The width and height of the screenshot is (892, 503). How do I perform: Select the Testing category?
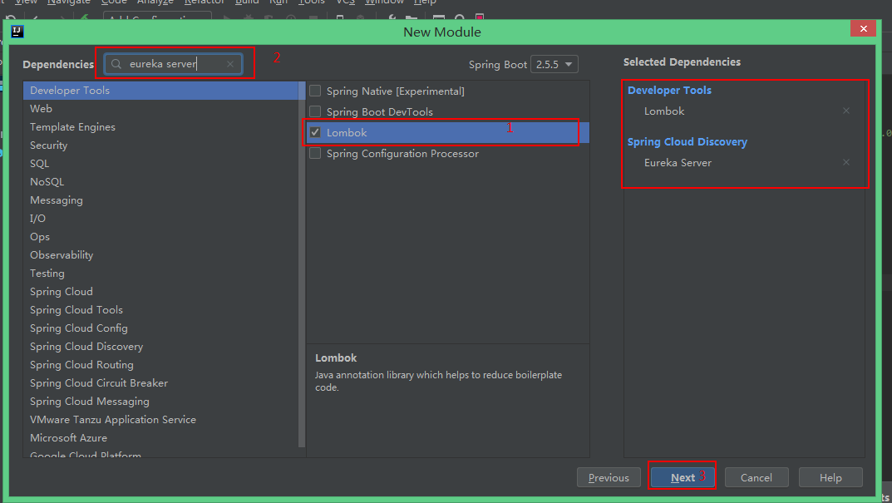[x=160, y=274]
